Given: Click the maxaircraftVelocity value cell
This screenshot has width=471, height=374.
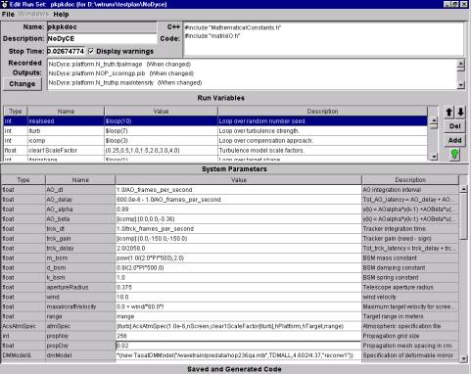Looking at the screenshot, I should [239, 306].
